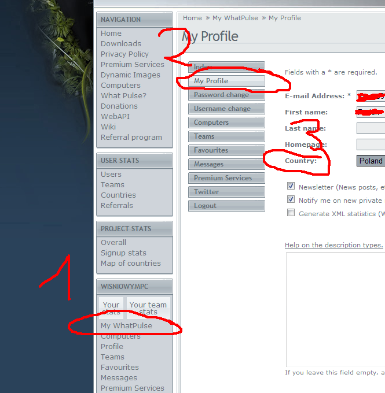Open Profile in the user sidebar panel
Image resolution: width=385 pixels, height=393 pixels.
pyautogui.click(x=112, y=347)
